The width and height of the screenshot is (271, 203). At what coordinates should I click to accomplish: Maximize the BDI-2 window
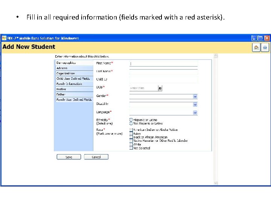[260, 38]
